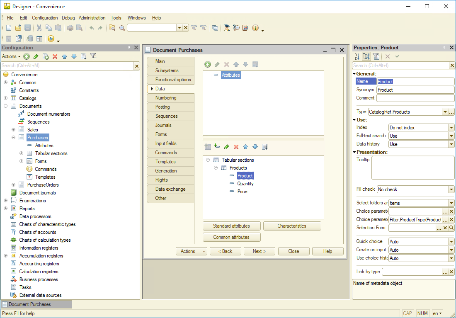Click the Synonym input field
Viewport: 456px width, 318px height.
pos(415,90)
